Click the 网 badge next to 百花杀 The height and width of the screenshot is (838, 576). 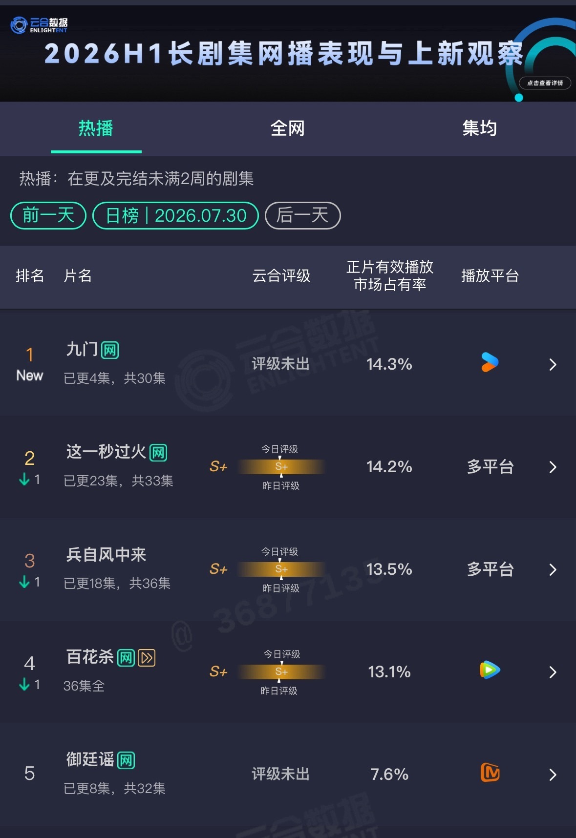click(x=126, y=658)
